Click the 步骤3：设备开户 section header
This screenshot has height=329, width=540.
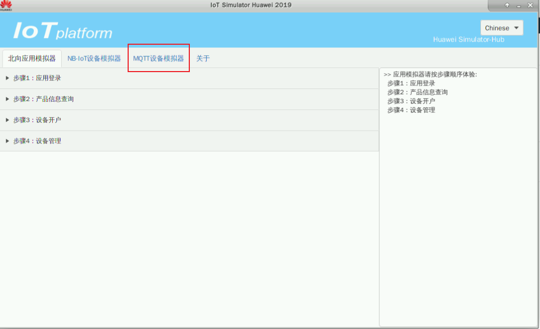tap(189, 121)
